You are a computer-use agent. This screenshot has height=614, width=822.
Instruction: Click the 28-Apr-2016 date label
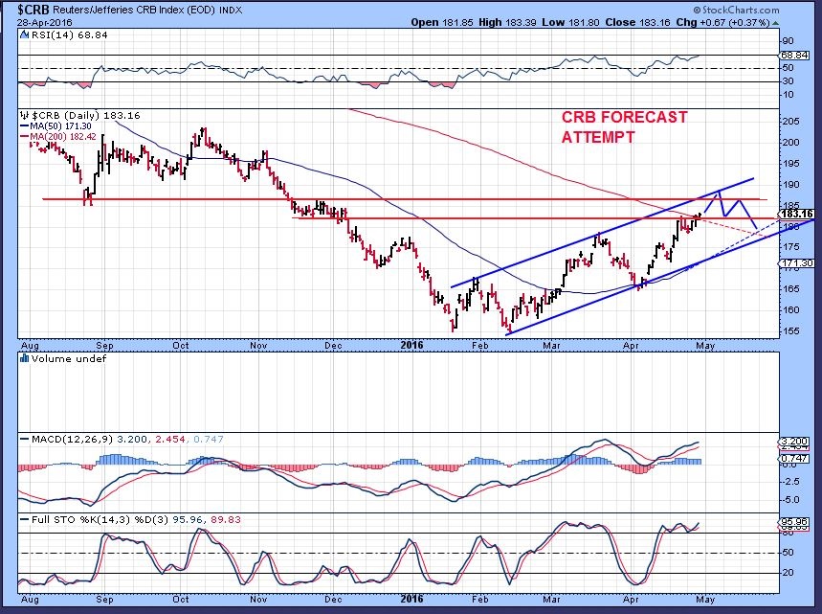tap(44, 23)
